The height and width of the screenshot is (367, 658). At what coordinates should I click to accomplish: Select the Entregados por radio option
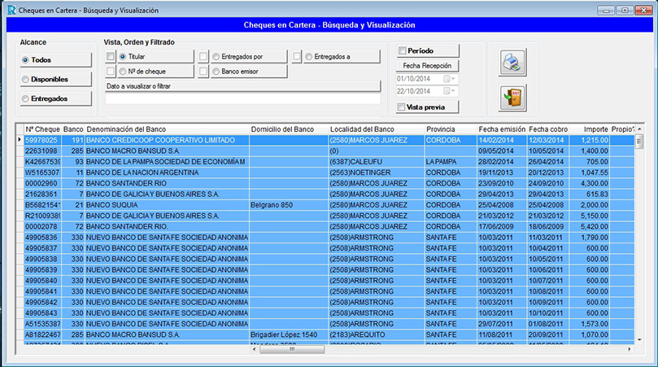[x=216, y=56]
